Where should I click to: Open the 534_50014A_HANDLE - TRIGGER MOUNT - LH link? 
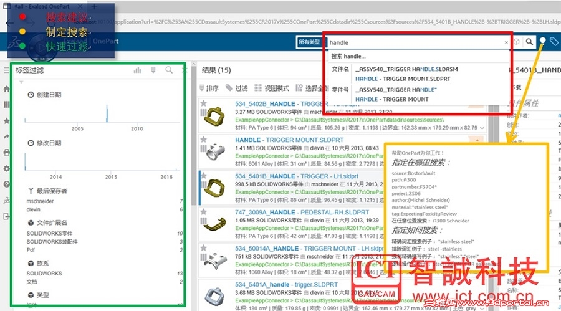309,249
